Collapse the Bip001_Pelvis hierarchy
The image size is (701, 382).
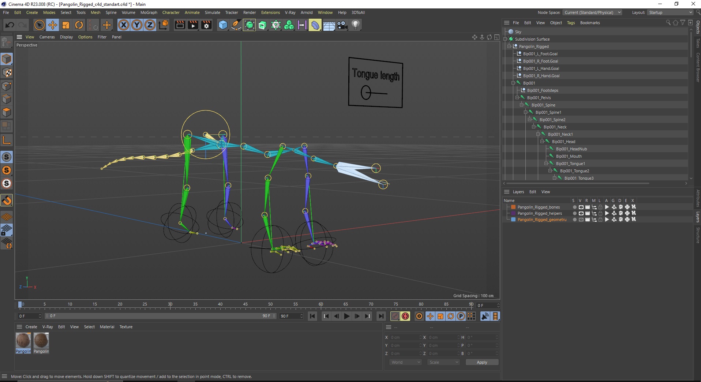517,98
